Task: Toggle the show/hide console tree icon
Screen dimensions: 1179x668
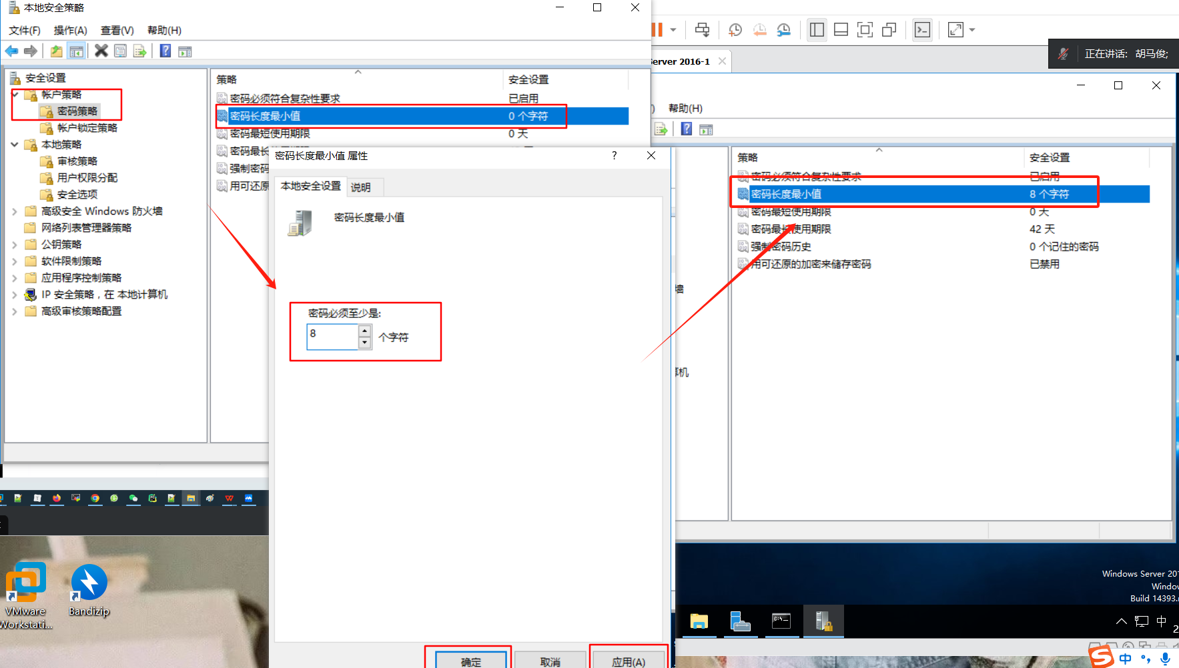Action: pyautogui.click(x=77, y=51)
